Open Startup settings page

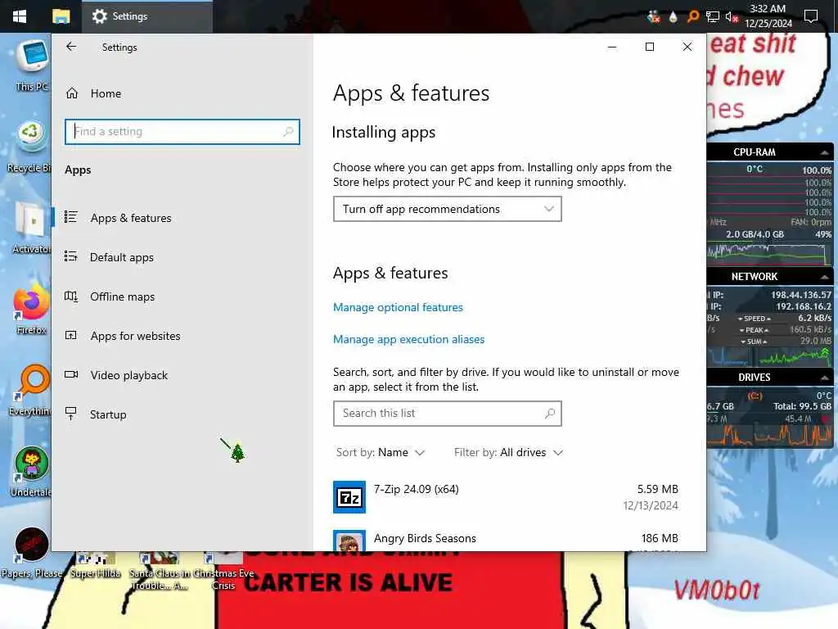(182, 414)
